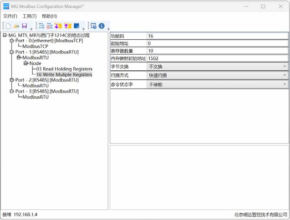The height and width of the screenshot is (220, 290).
Task: Open the 扫描方式 dropdown
Action: (x=285, y=75)
